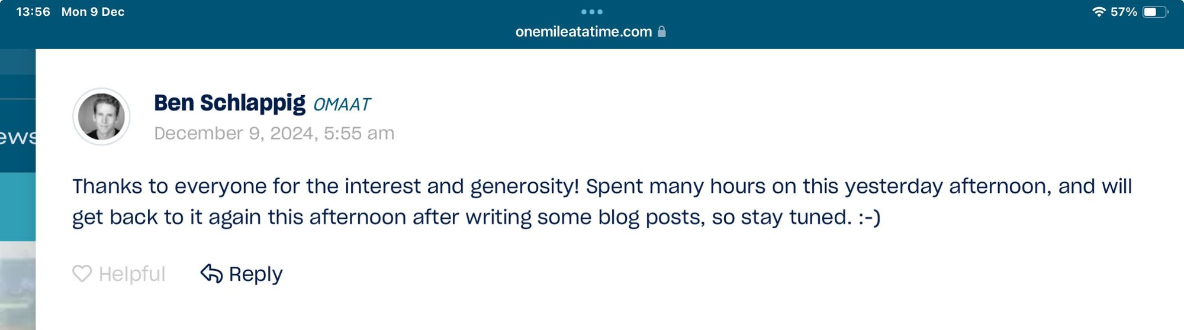Click the padlock icon beside the URL

(x=662, y=31)
